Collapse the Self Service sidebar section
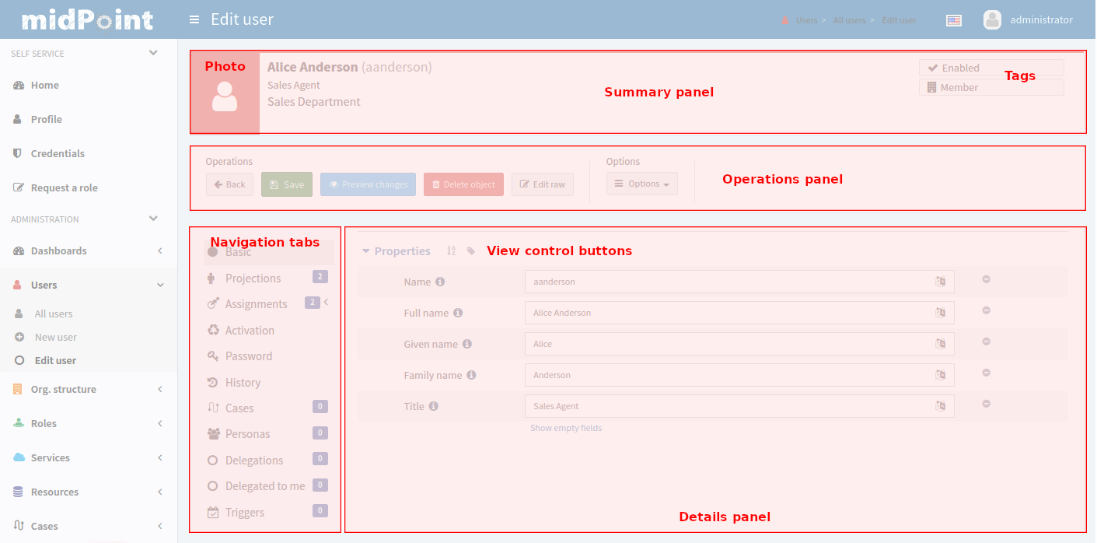This screenshot has height=543, width=1097. (x=153, y=54)
